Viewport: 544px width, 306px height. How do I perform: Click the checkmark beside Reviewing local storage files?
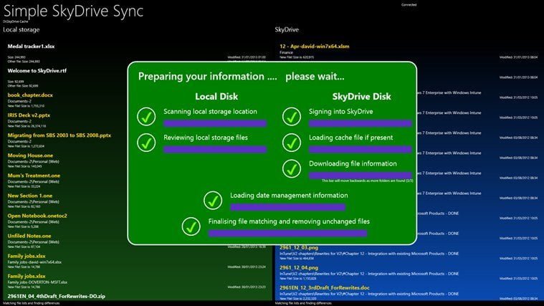[146, 143]
